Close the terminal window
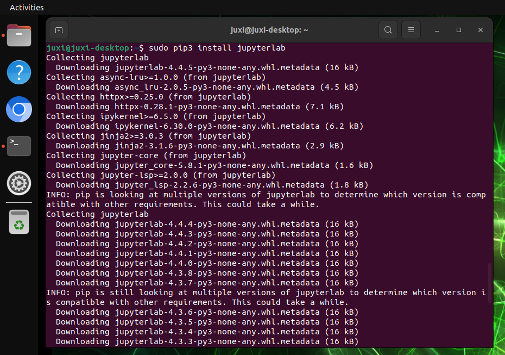 tap(480, 30)
